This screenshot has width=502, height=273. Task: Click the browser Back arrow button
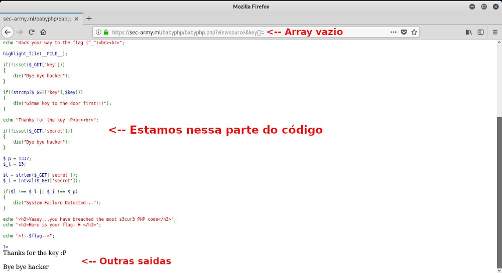click(8, 32)
